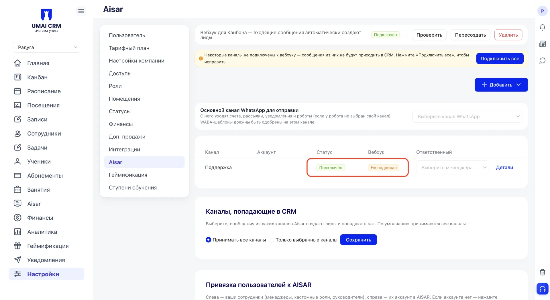550x300 pixels.
Task: Click the Поддержка channel name
Action: pos(218,167)
